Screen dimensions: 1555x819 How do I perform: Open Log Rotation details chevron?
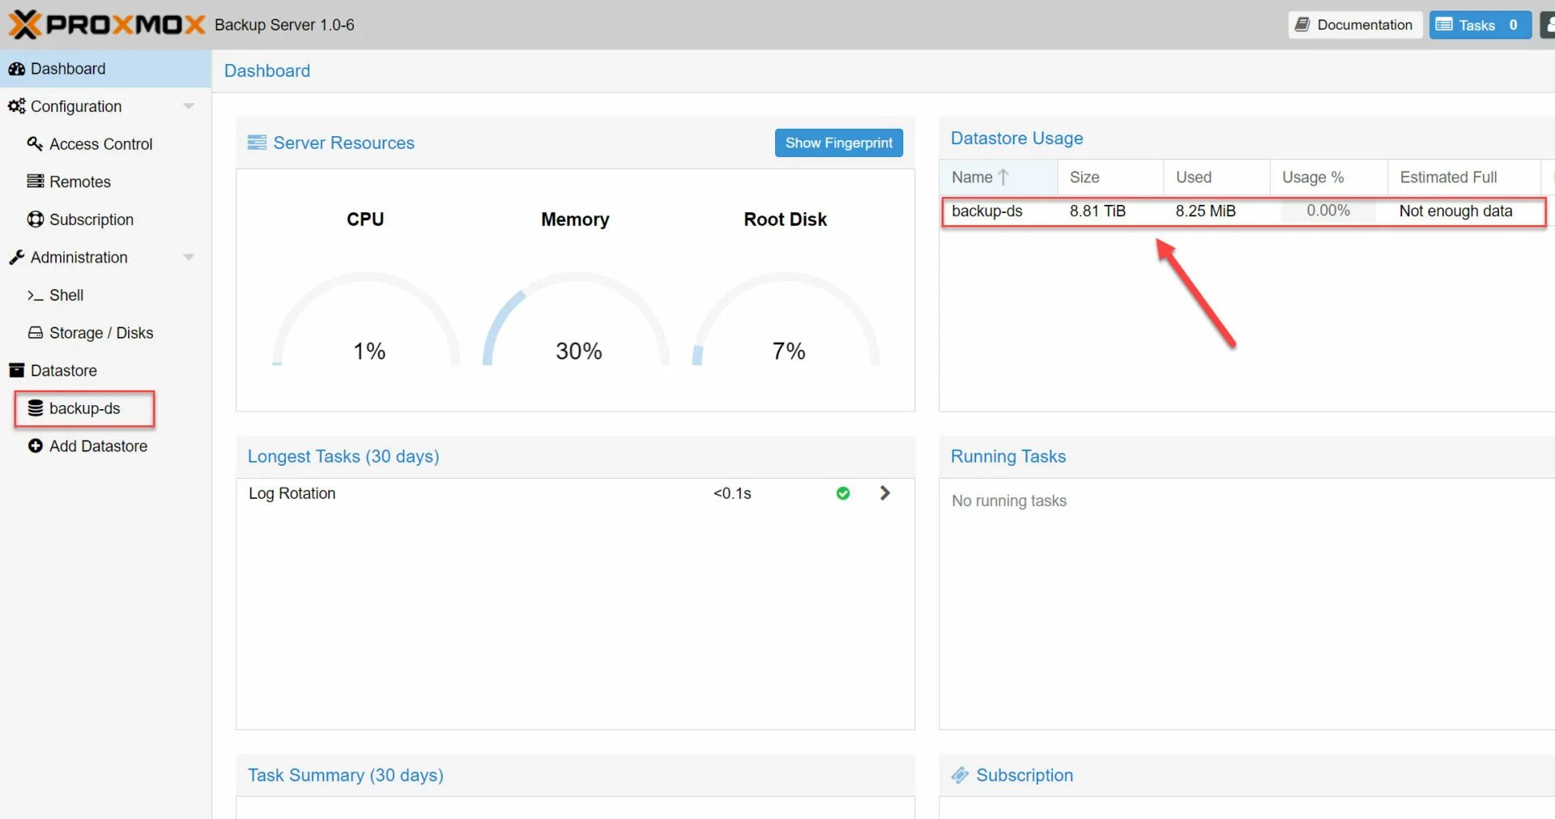click(x=885, y=493)
